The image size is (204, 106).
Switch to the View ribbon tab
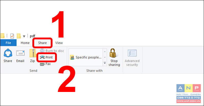click(59, 43)
